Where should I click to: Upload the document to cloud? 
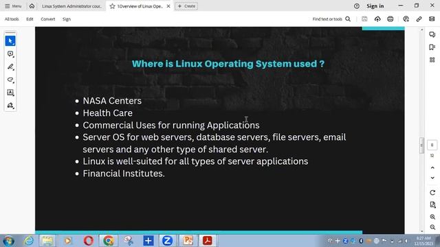coord(377,19)
